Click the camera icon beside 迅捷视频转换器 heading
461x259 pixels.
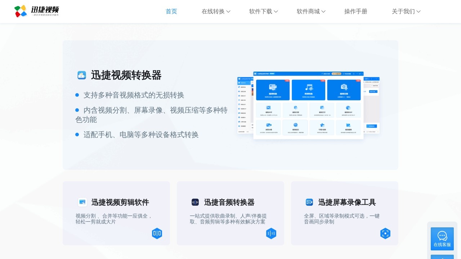pyautogui.click(x=82, y=75)
